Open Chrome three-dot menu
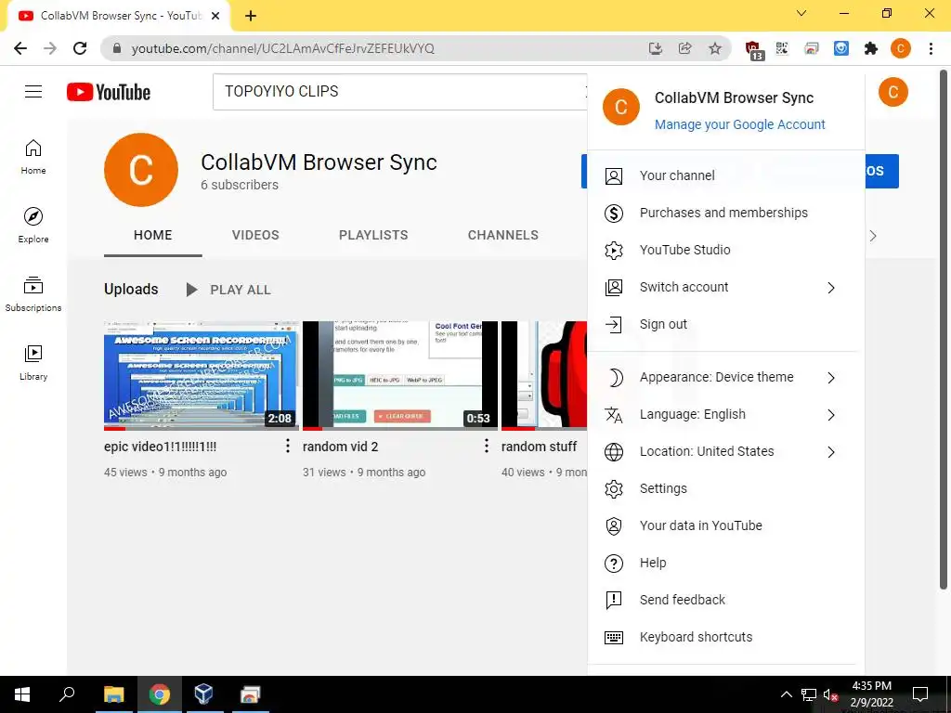Viewport: 951px width, 713px height. pyautogui.click(x=931, y=48)
